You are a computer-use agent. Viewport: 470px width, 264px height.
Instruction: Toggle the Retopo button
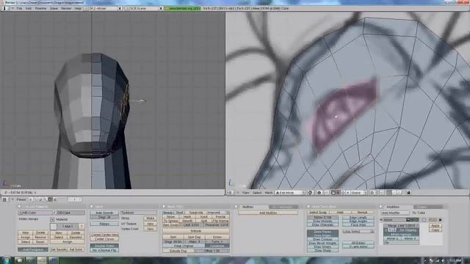pos(104,224)
